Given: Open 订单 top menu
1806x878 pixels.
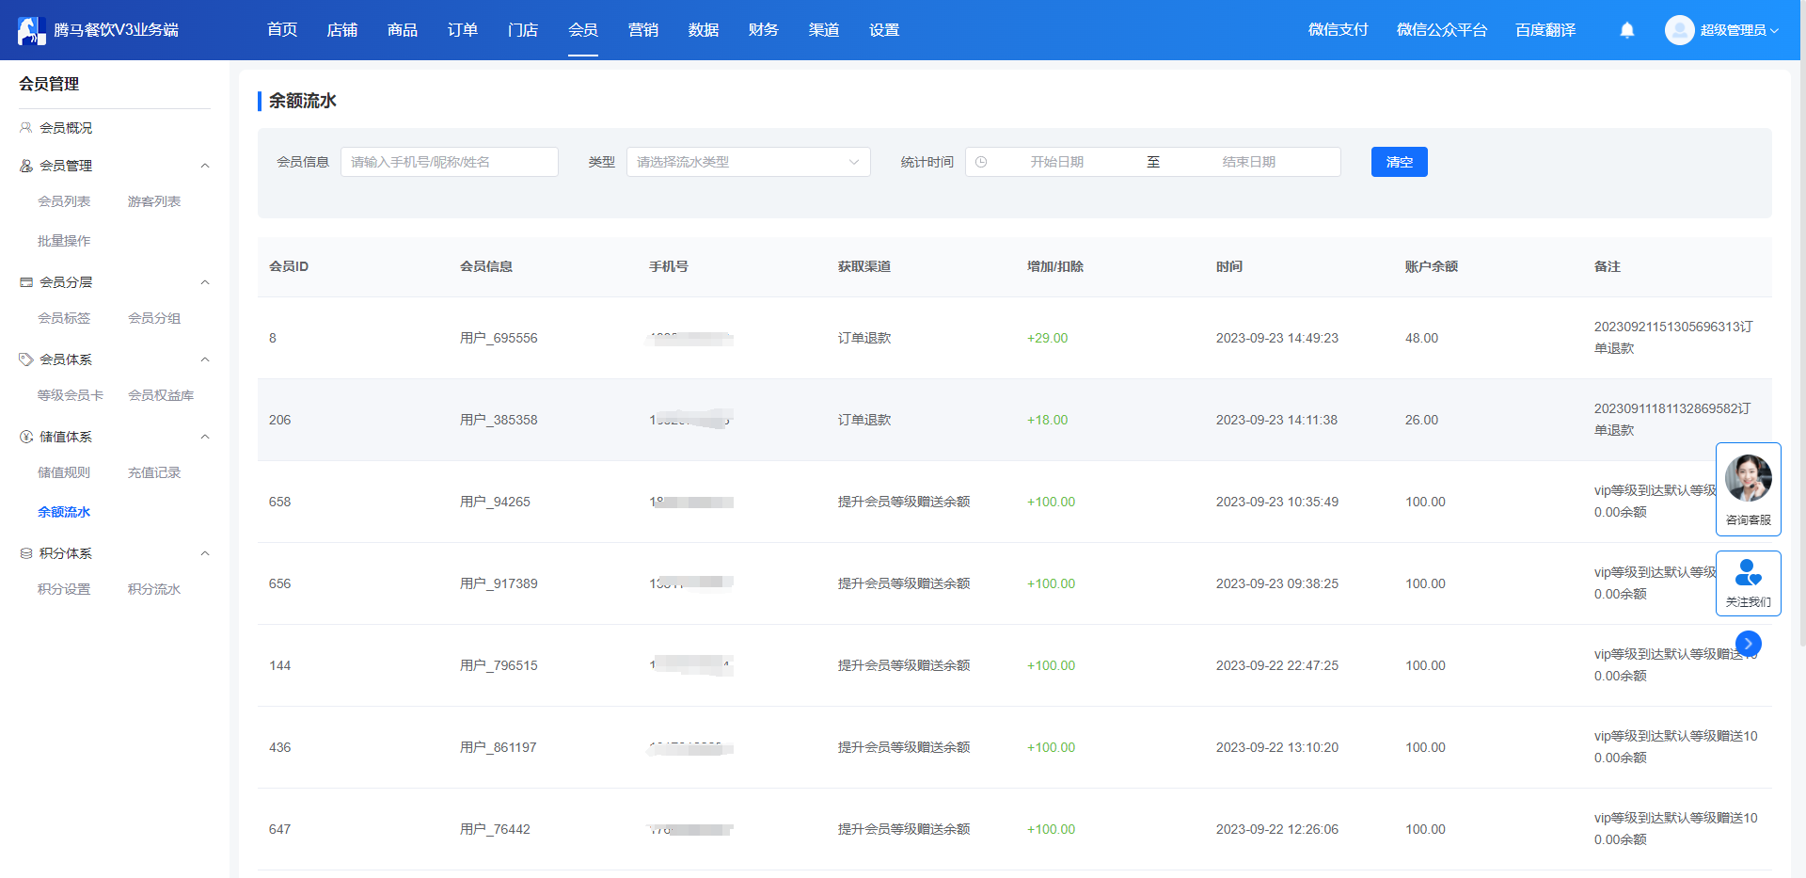Looking at the screenshot, I should click(x=463, y=30).
